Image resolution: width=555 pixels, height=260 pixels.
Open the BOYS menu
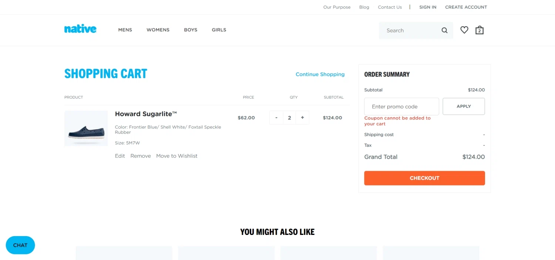pos(191,30)
